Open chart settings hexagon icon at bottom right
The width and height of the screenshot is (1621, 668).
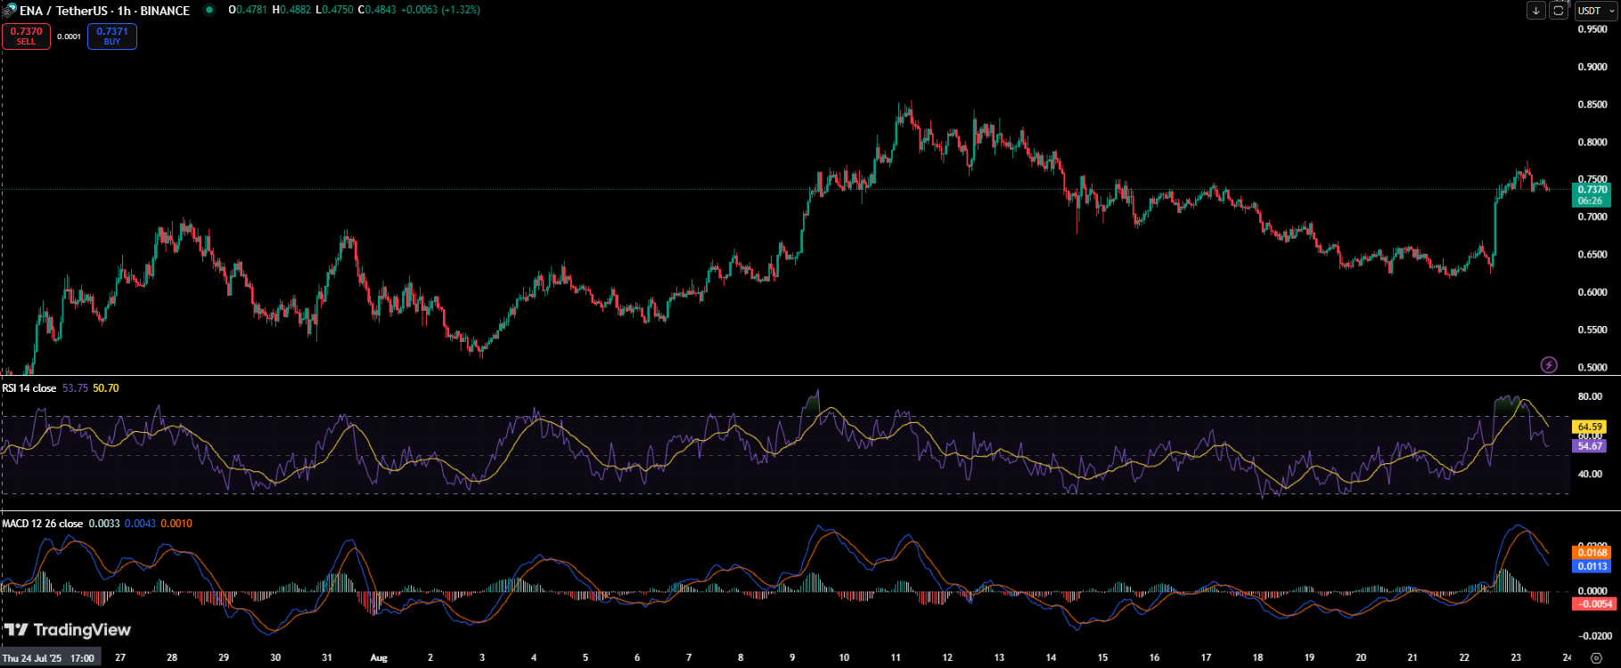tap(1596, 658)
